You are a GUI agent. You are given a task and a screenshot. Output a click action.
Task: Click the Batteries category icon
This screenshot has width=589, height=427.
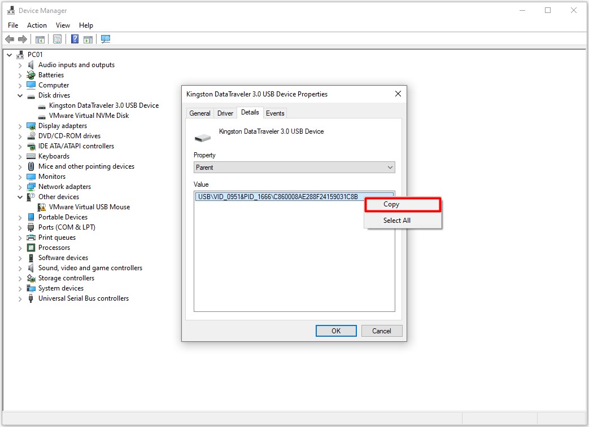point(31,75)
